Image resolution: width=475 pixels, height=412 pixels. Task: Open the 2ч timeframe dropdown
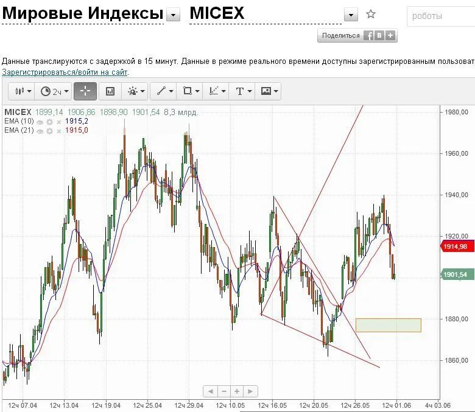pos(54,91)
